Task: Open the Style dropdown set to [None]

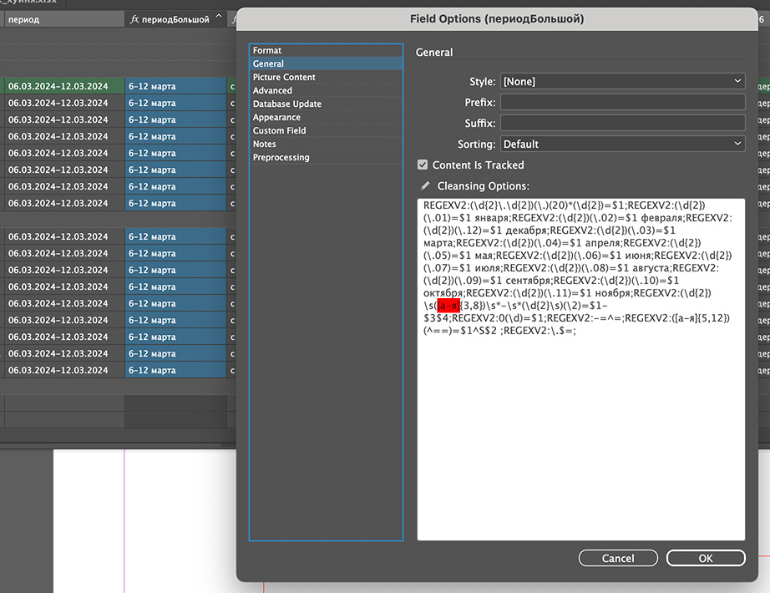Action: coord(622,82)
